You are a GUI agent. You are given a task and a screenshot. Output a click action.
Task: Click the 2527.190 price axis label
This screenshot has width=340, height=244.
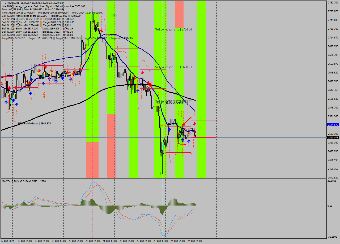[x=333, y=134]
